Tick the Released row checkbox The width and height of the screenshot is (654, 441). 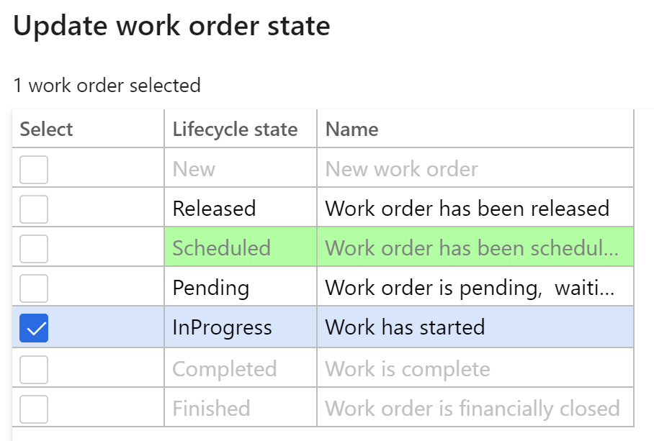click(x=34, y=209)
